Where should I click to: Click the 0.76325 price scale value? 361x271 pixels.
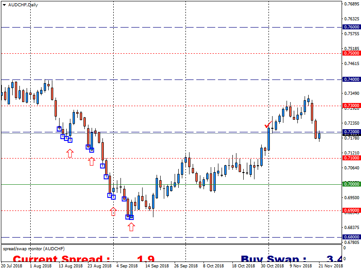pyautogui.click(x=352, y=19)
